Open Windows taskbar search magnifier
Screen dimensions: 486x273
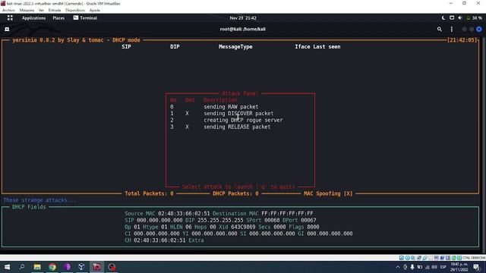point(22,267)
